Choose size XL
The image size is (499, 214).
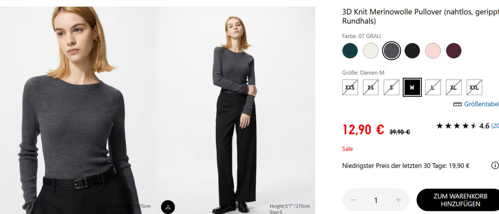click(x=454, y=87)
